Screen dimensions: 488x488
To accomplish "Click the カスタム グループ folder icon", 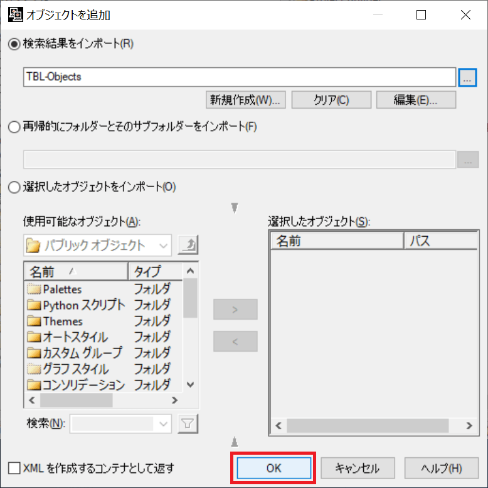I will point(34,353).
